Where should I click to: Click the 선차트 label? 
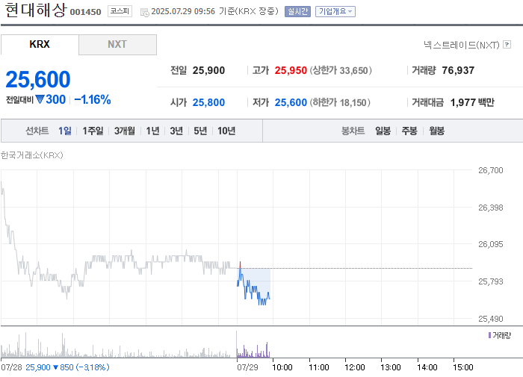pos(37,131)
